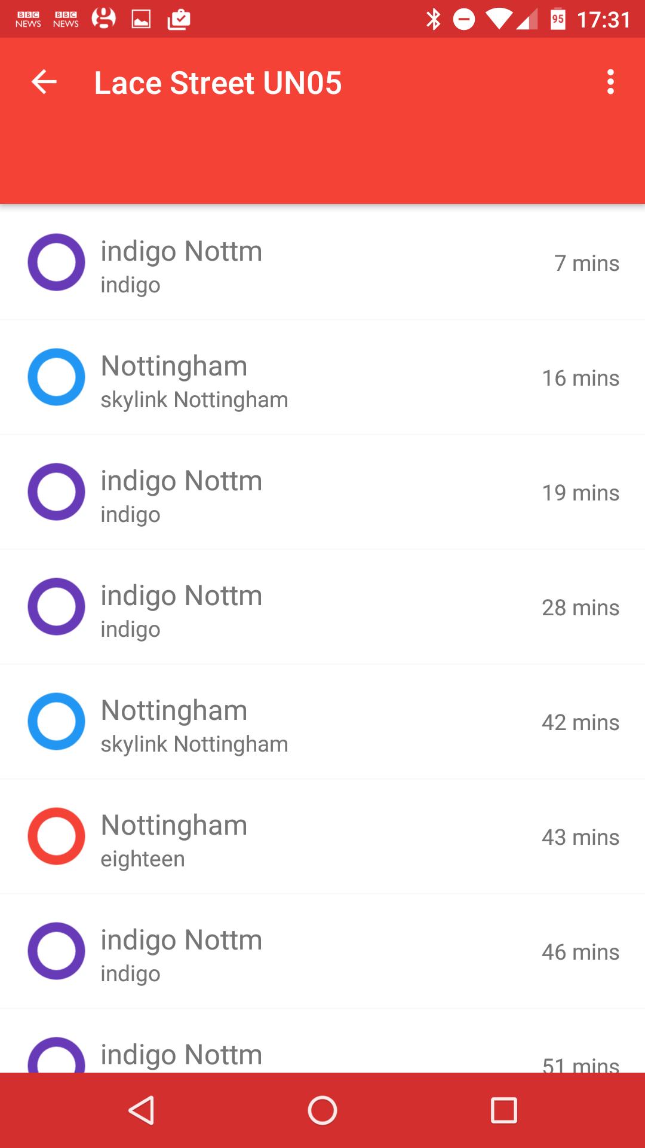
Task: Tap the 'eighteen' service subtitle
Action: tap(143, 859)
